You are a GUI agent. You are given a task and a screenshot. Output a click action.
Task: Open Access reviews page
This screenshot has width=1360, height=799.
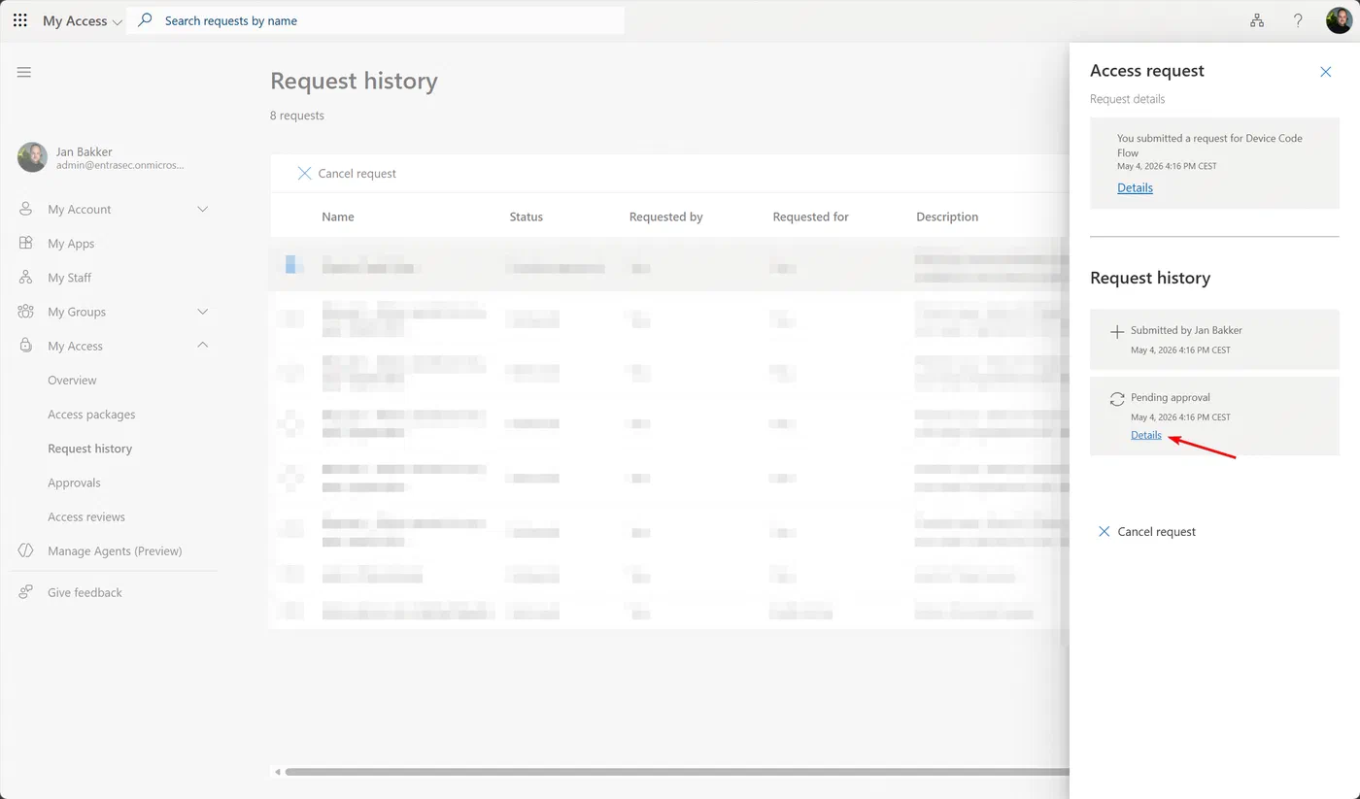pos(86,516)
